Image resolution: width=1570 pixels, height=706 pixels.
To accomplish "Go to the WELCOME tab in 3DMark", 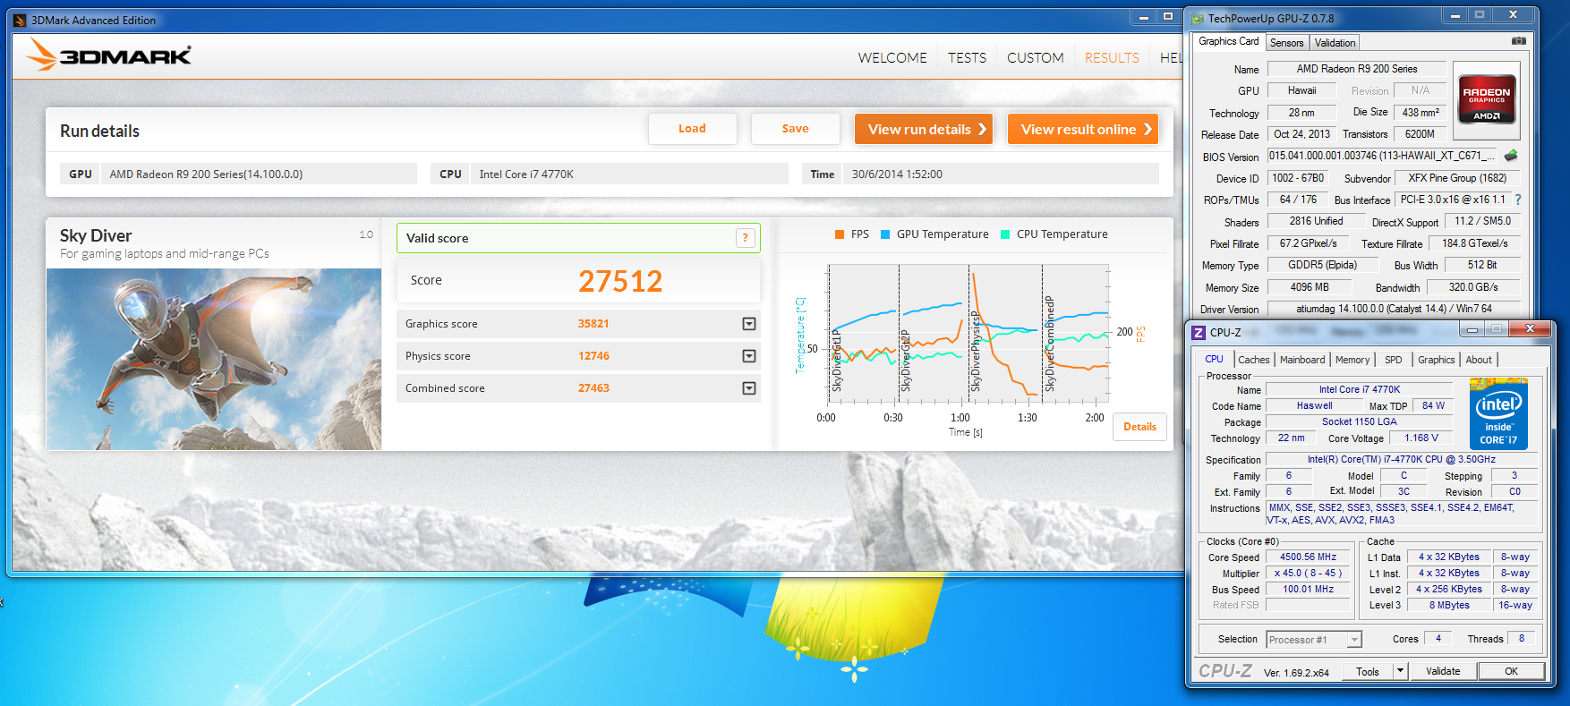I will tap(892, 57).
